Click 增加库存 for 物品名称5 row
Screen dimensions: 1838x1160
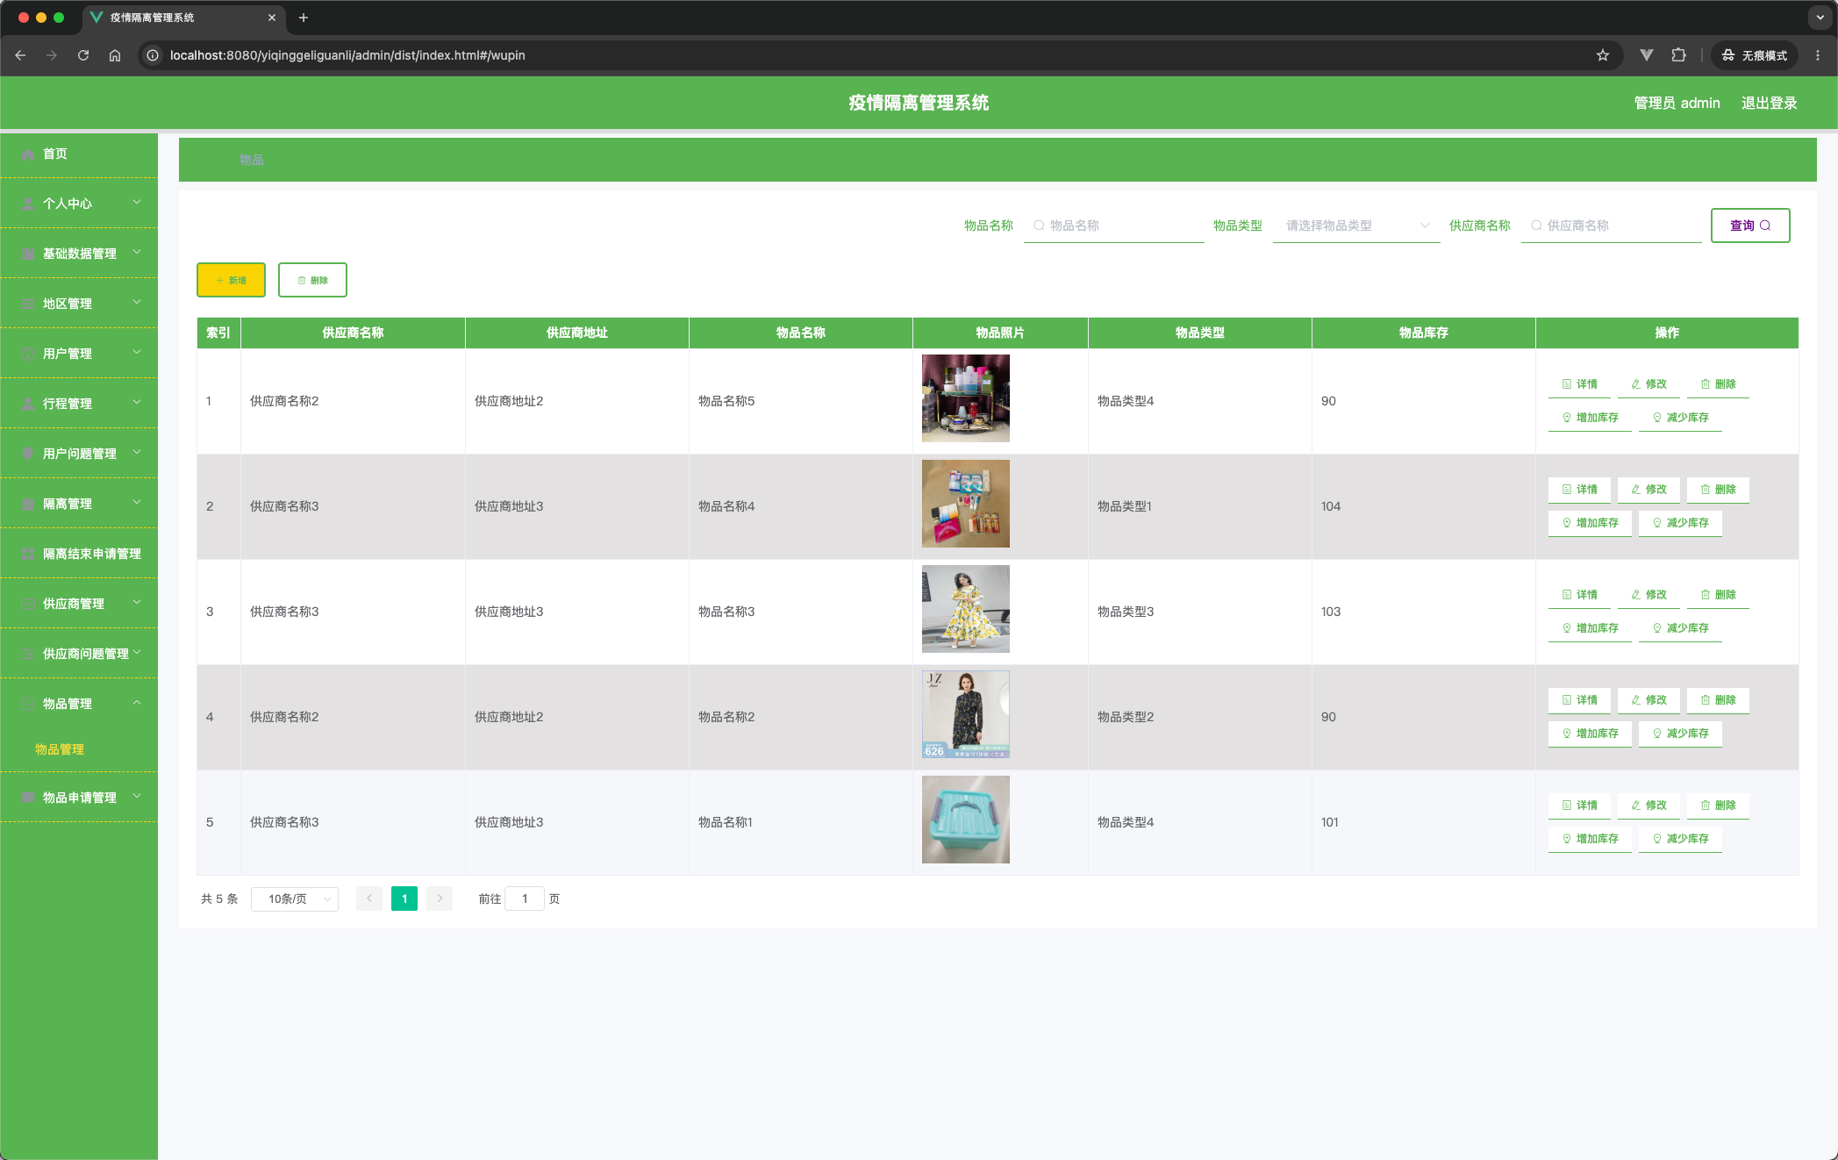point(1590,418)
